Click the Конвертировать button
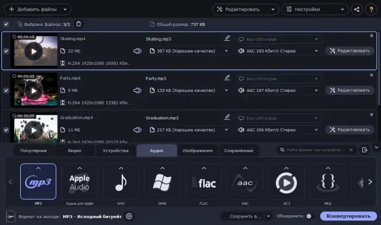381x225 pixels. click(x=348, y=216)
